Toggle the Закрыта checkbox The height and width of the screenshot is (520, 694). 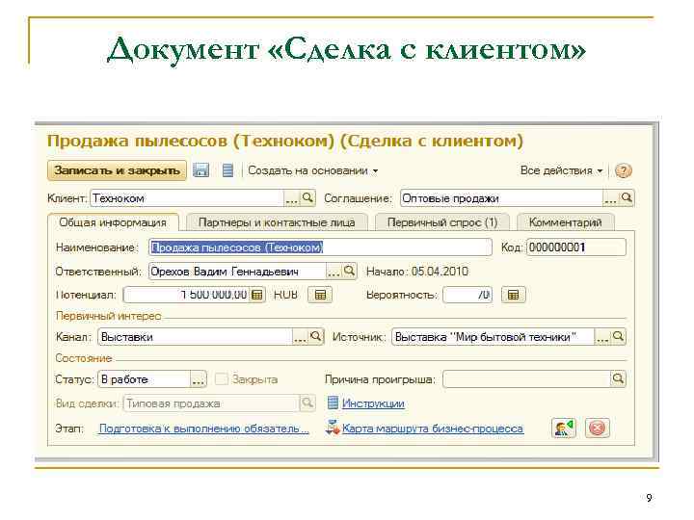[222, 379]
